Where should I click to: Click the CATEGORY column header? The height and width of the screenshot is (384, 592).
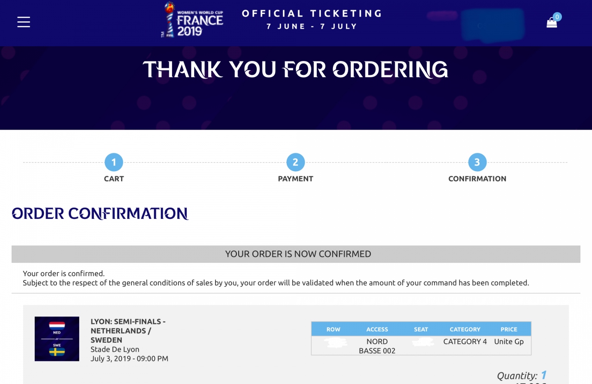pyautogui.click(x=465, y=329)
